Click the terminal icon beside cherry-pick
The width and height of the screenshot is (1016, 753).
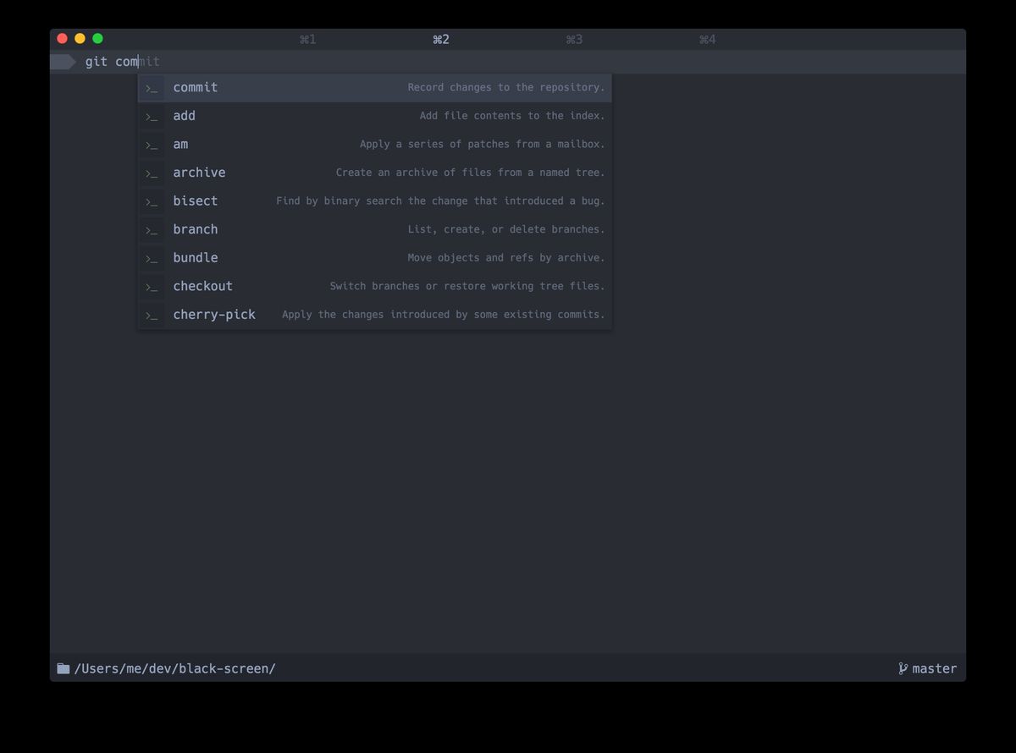coord(152,315)
